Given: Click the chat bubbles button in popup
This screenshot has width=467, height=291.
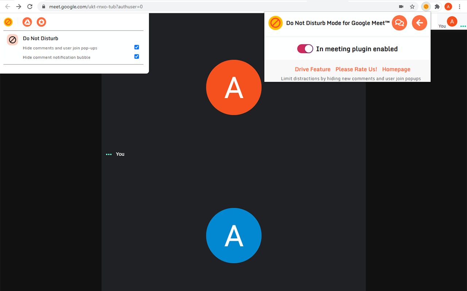Looking at the screenshot, I should coord(400,23).
